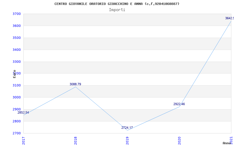This screenshot has width=234, height=146.
Task: Click the 2020 x-axis year label
Action: pos(179,141)
